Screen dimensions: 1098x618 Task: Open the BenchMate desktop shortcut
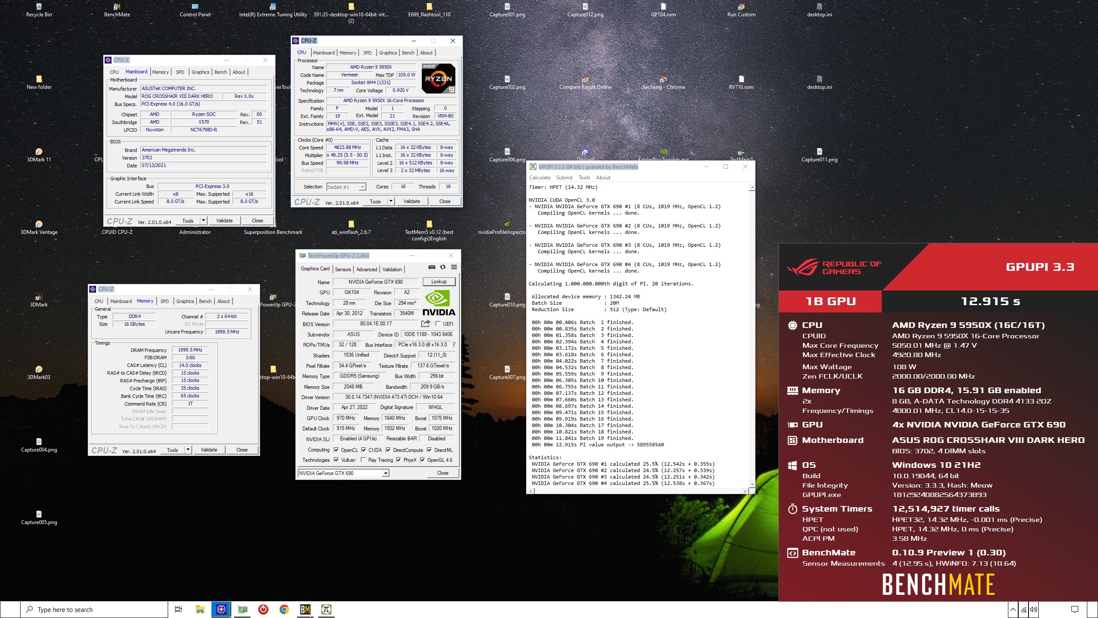(117, 10)
